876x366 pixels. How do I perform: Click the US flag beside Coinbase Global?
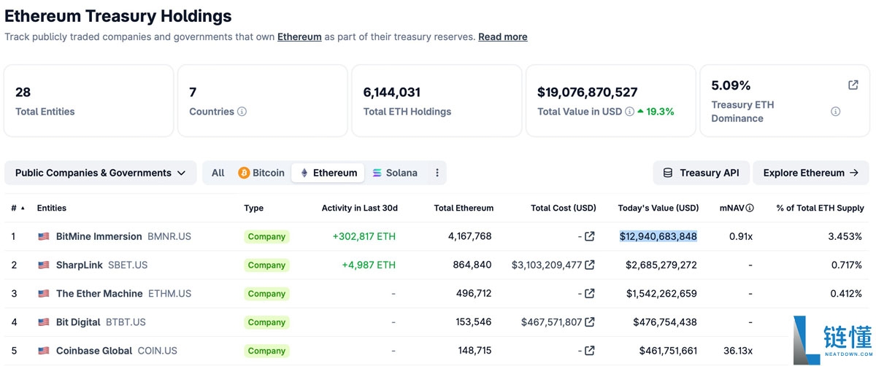[44, 350]
